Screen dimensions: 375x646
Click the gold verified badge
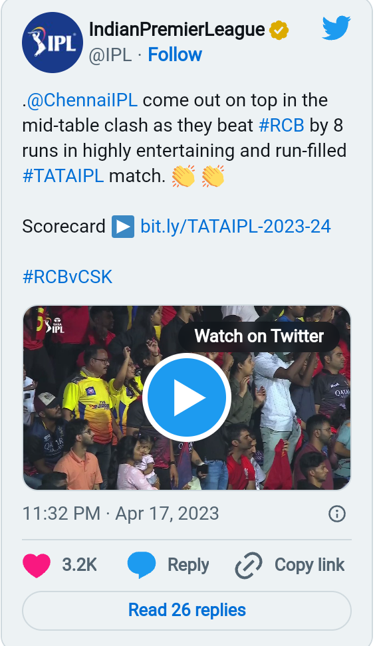click(x=279, y=31)
